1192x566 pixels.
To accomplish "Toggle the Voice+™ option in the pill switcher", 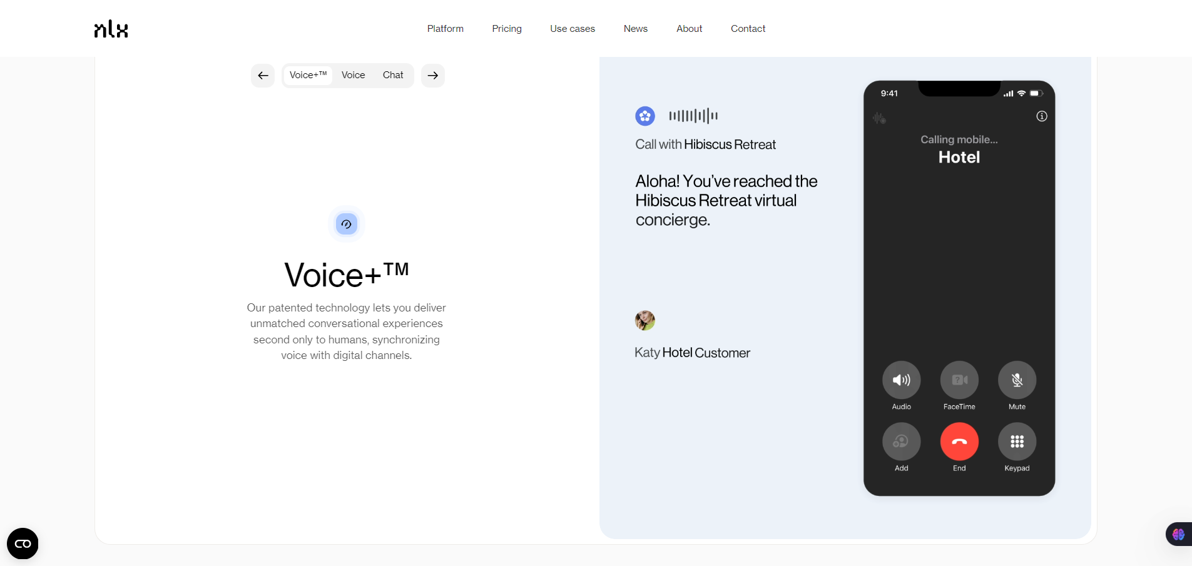I will (x=307, y=75).
